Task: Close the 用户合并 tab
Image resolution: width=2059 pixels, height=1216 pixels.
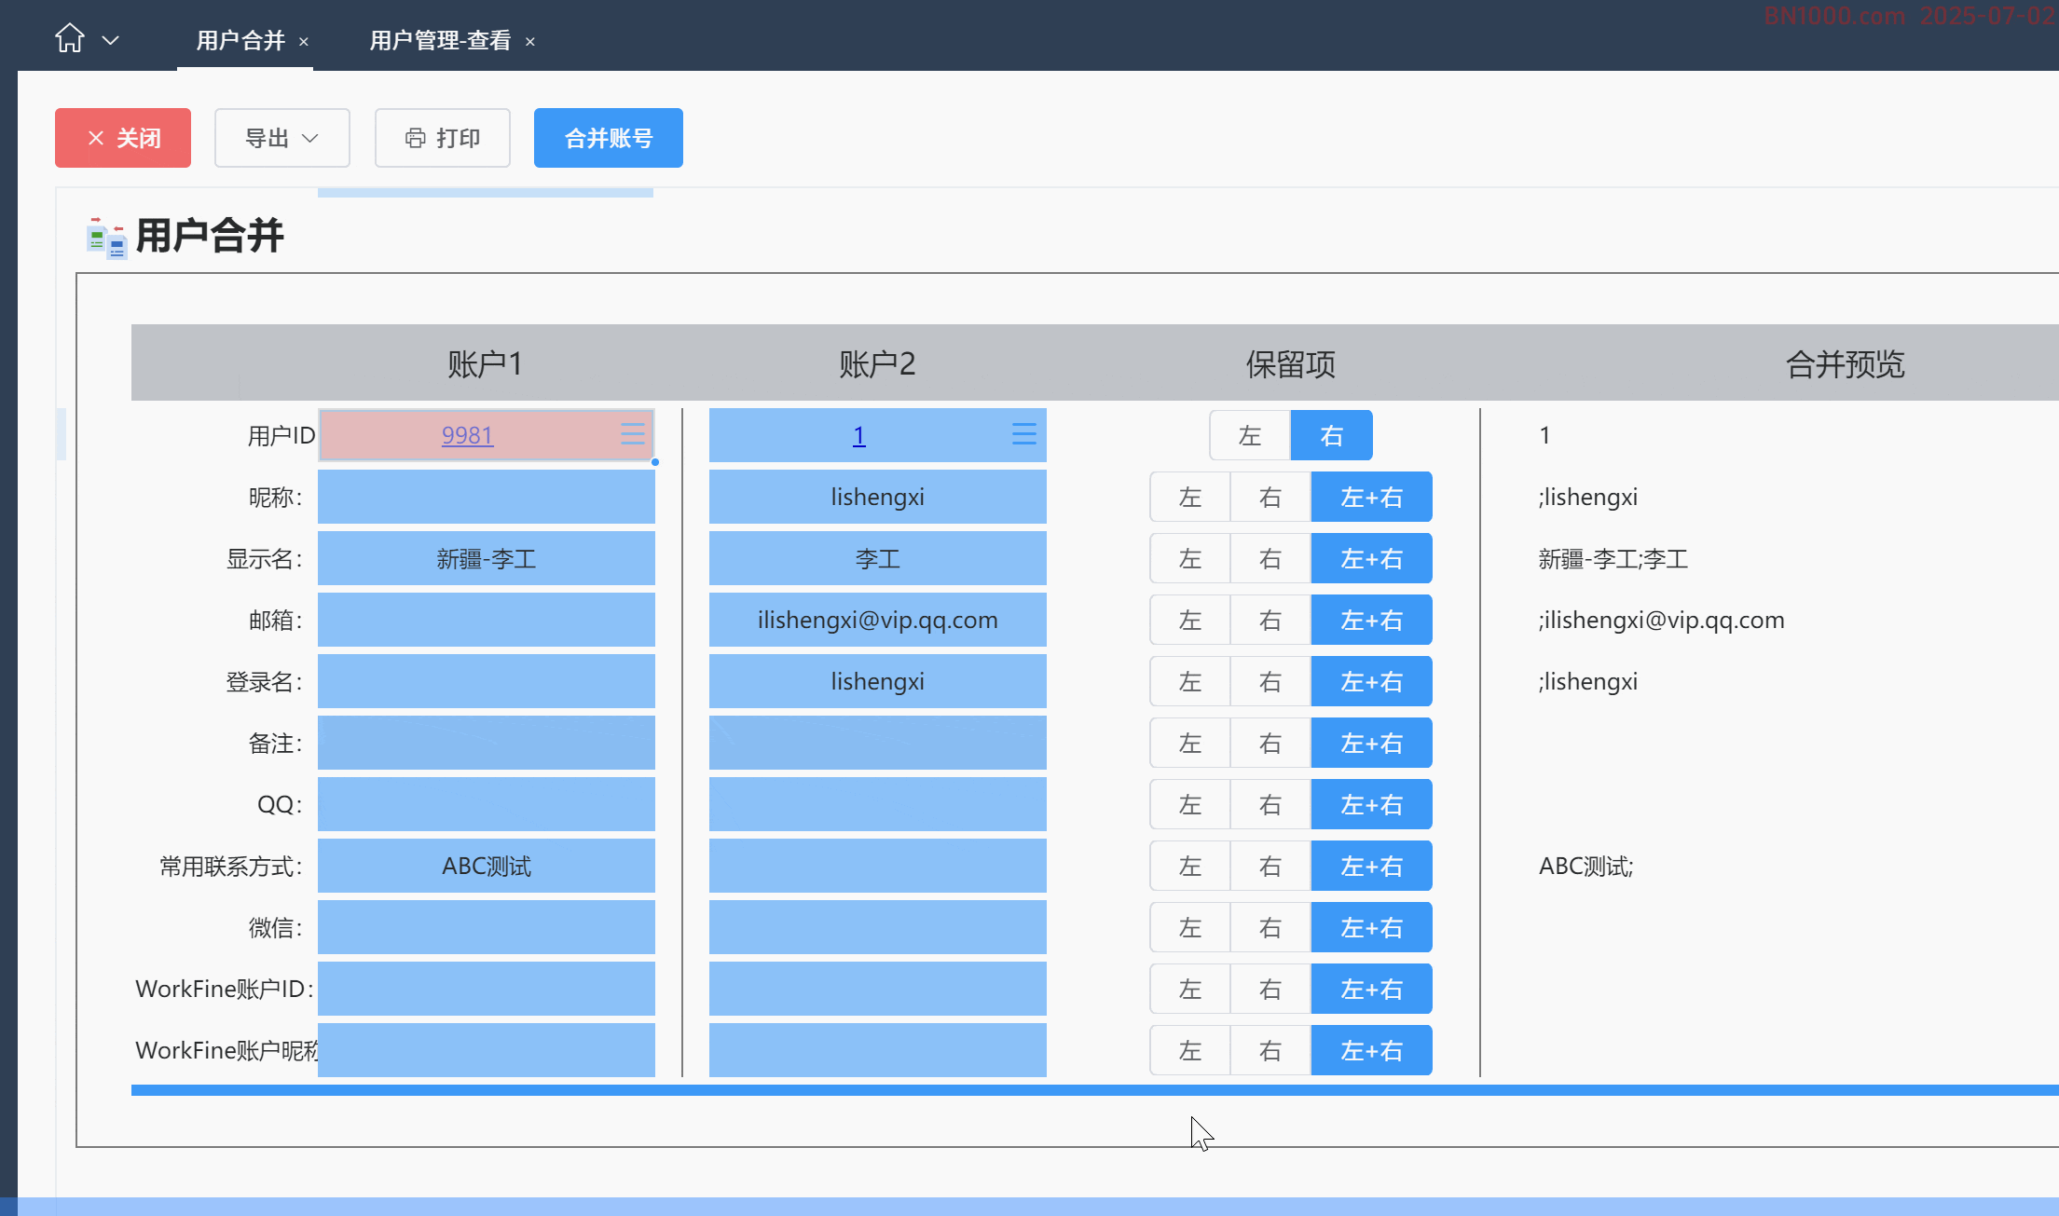Action: click(x=304, y=42)
